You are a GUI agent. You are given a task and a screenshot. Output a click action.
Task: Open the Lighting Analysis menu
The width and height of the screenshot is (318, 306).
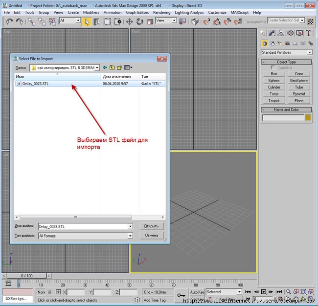189,12
